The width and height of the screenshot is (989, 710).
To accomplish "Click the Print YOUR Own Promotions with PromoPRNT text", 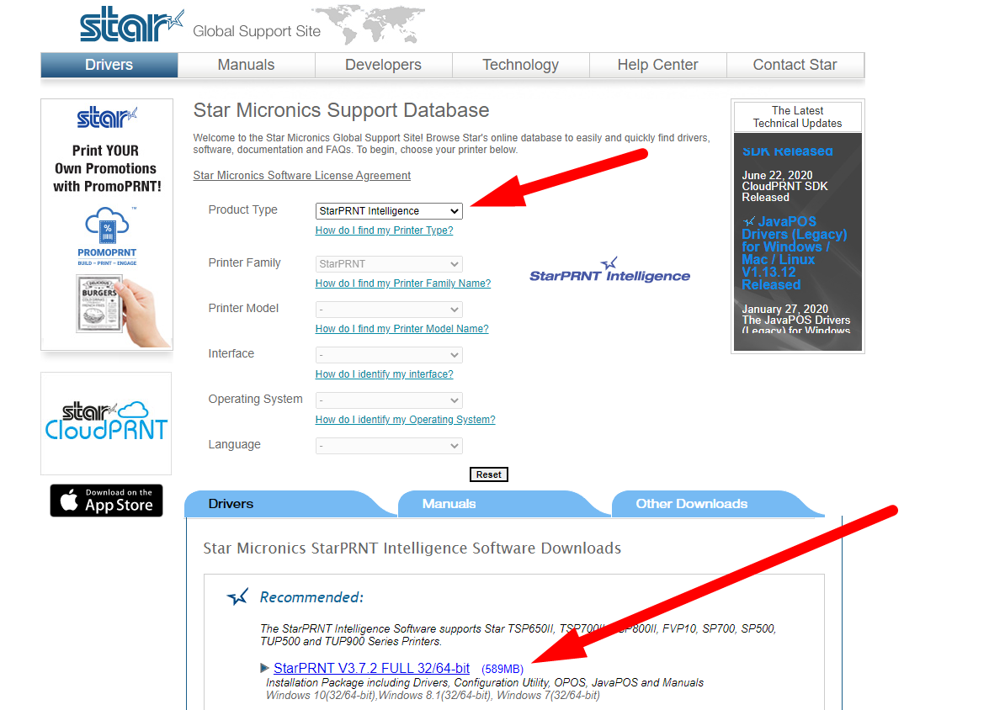I will 107,168.
